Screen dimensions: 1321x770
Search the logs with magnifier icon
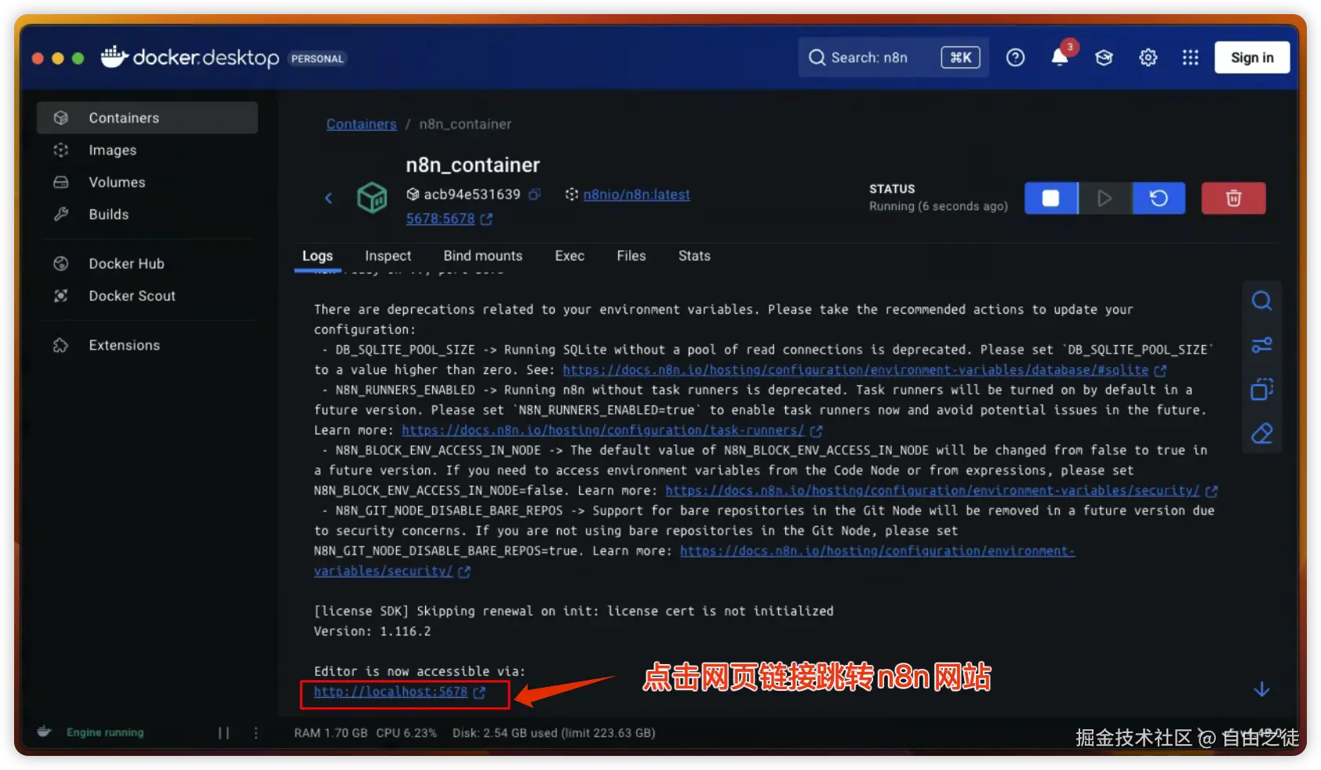pos(1261,301)
